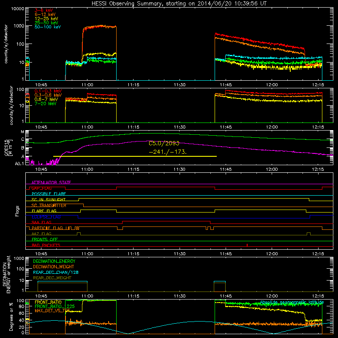
Task: Select the 12:00 tick under the Flags panel
Action: (x=272, y=254)
